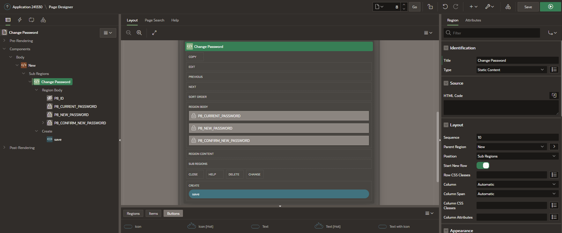
Task: Zoom in the layout view
Action: (x=139, y=32)
